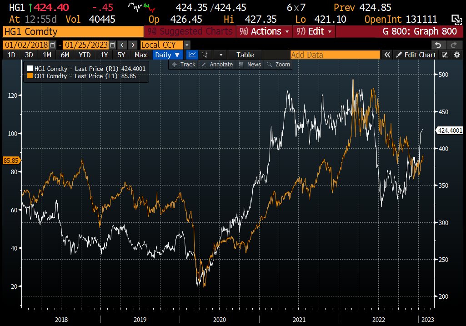
Task: Click the orange CO1 legend color swatch
Action: pyautogui.click(x=29, y=76)
